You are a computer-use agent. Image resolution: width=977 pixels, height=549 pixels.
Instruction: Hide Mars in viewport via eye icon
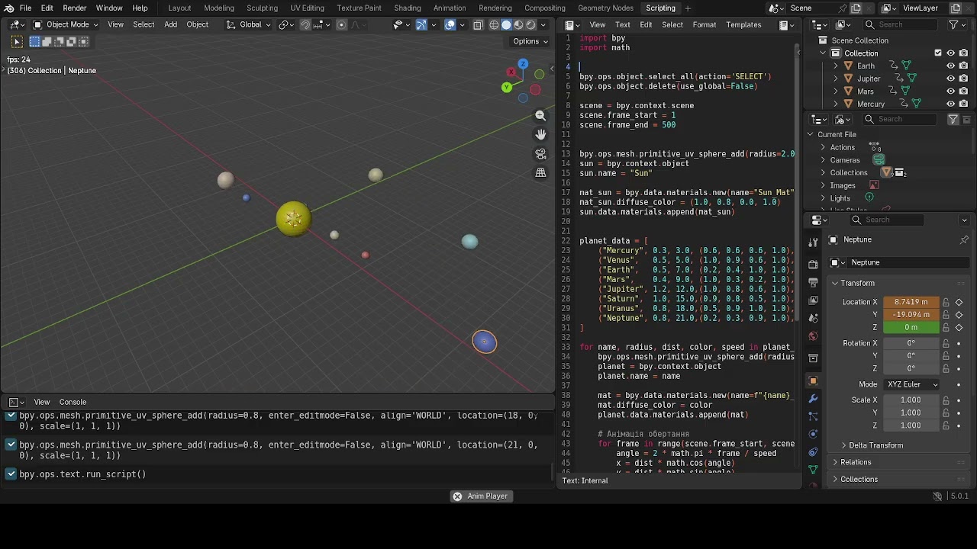pos(951,91)
